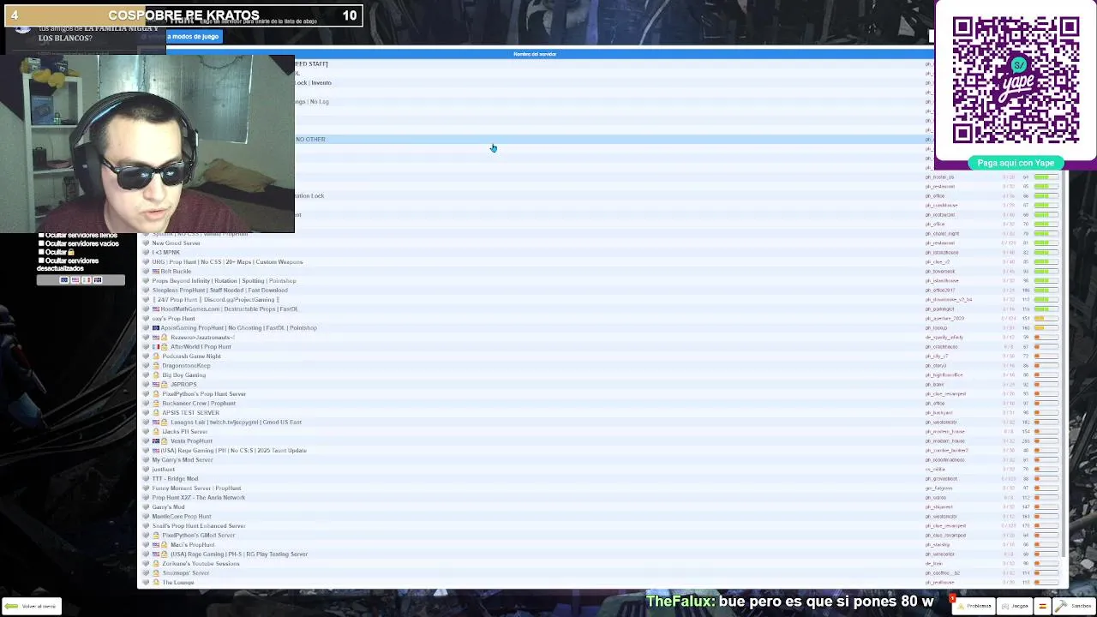Viewport: 1097px width, 617px height.
Task: Select (USA) Rage Gaming RG Play Testing Server
Action: pos(238,554)
